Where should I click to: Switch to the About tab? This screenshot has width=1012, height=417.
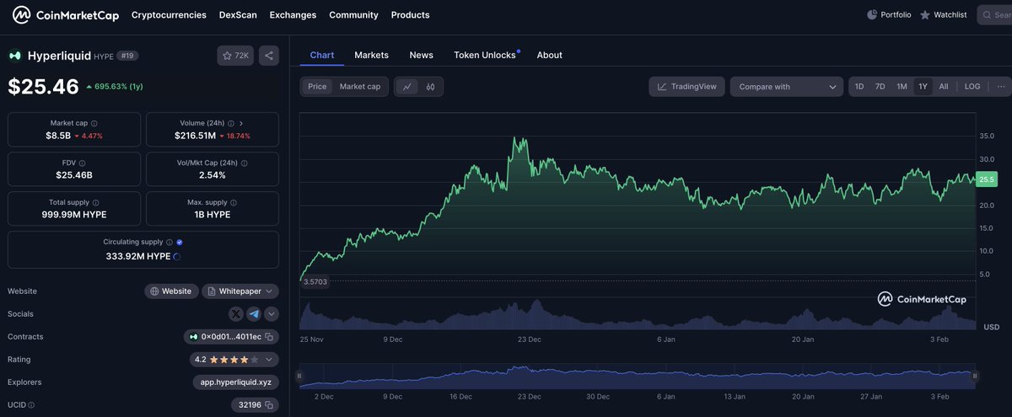[549, 55]
